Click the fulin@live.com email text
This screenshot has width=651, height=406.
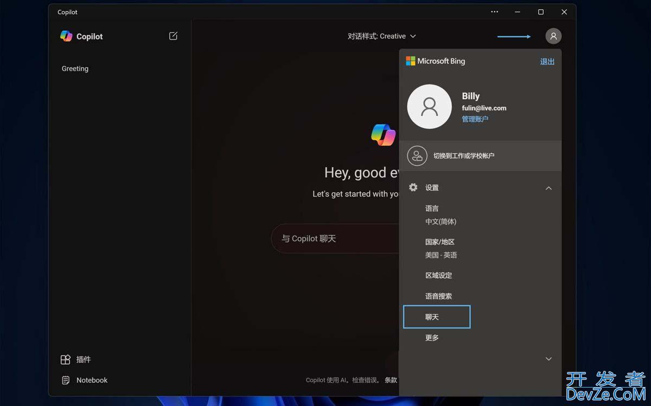tap(484, 108)
